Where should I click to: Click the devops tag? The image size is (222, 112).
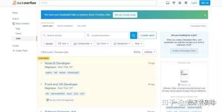(62, 72)
